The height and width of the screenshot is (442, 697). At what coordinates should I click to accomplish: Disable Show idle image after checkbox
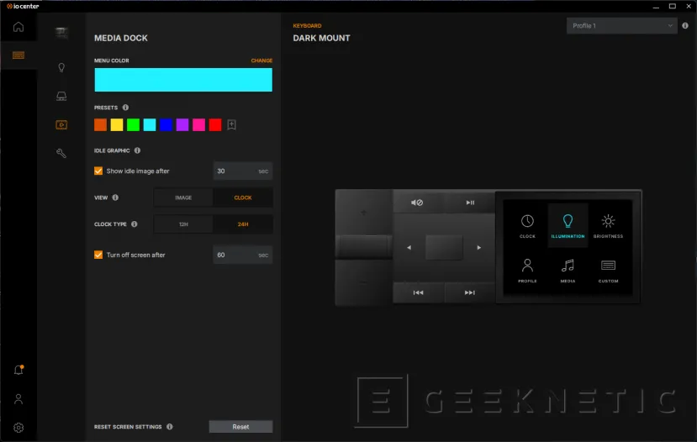click(x=99, y=171)
